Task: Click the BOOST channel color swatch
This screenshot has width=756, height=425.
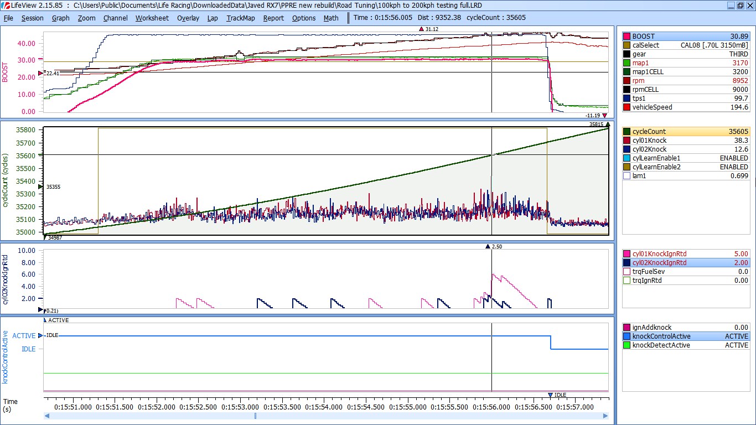Action: (x=626, y=36)
